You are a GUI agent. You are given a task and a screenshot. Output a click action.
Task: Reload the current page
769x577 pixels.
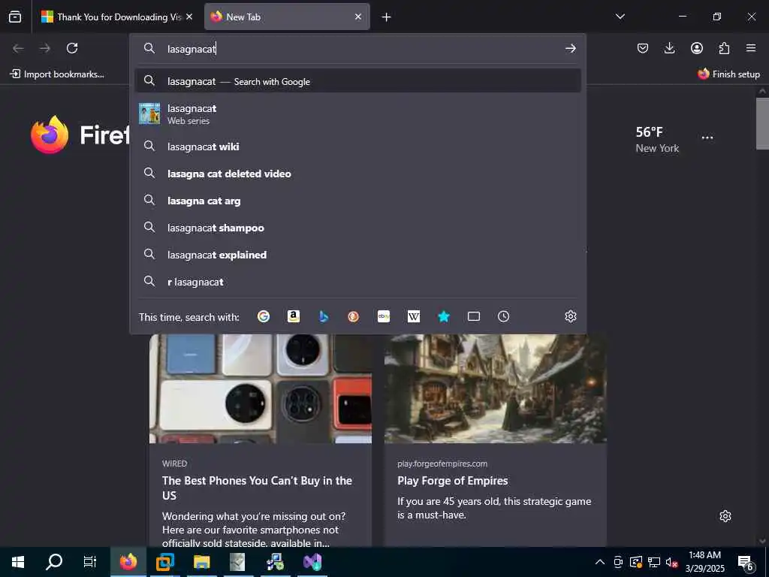click(x=72, y=48)
